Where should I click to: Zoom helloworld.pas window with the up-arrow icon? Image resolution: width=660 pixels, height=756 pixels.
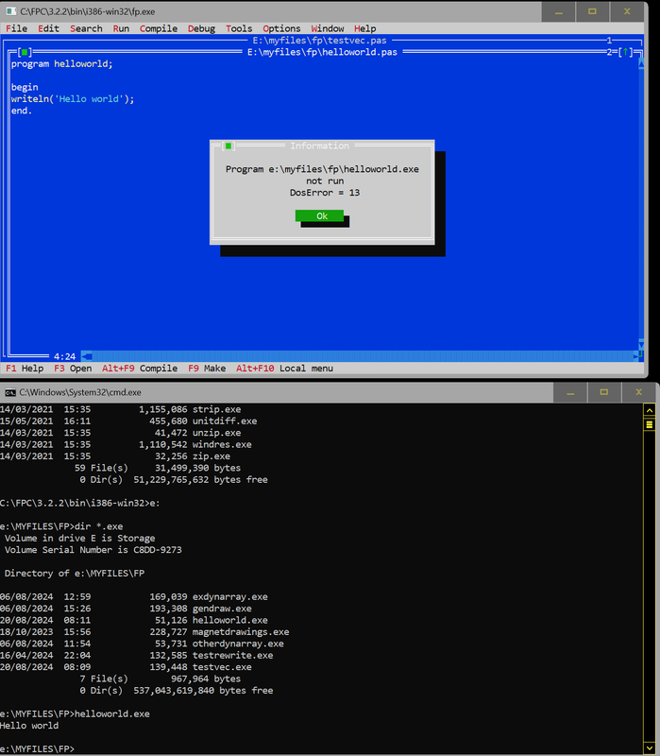click(625, 52)
